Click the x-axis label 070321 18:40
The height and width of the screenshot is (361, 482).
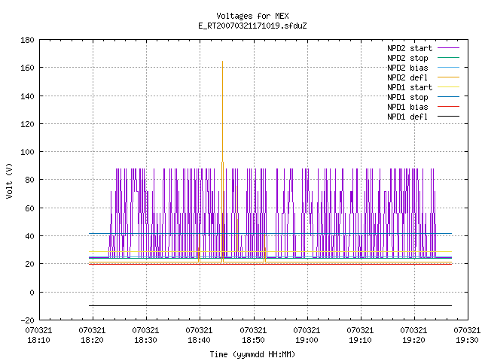199,335
